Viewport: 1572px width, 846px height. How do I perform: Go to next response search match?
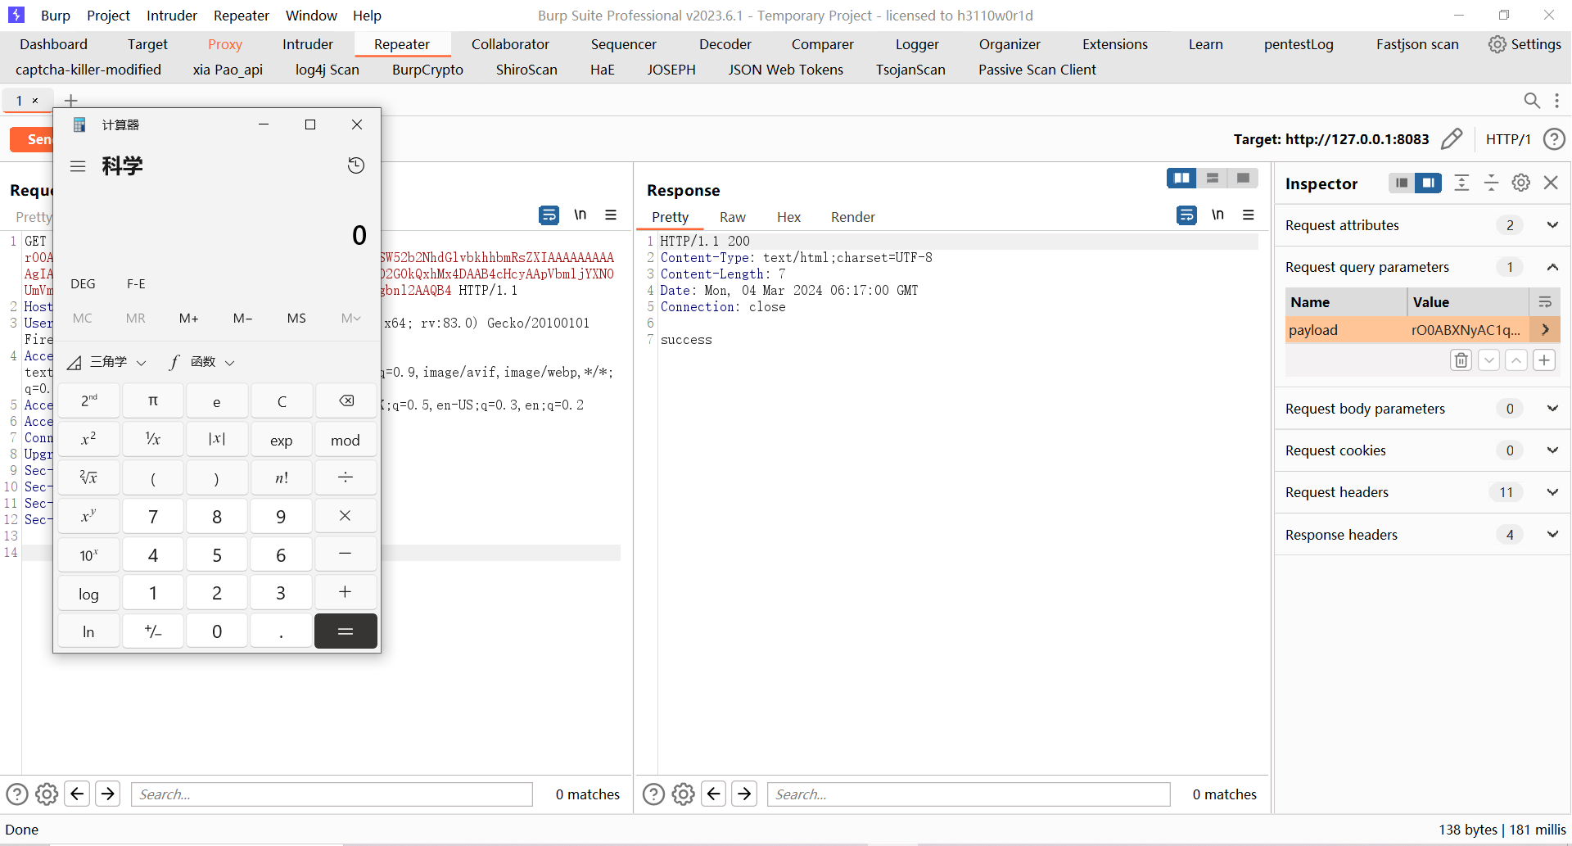[744, 794]
